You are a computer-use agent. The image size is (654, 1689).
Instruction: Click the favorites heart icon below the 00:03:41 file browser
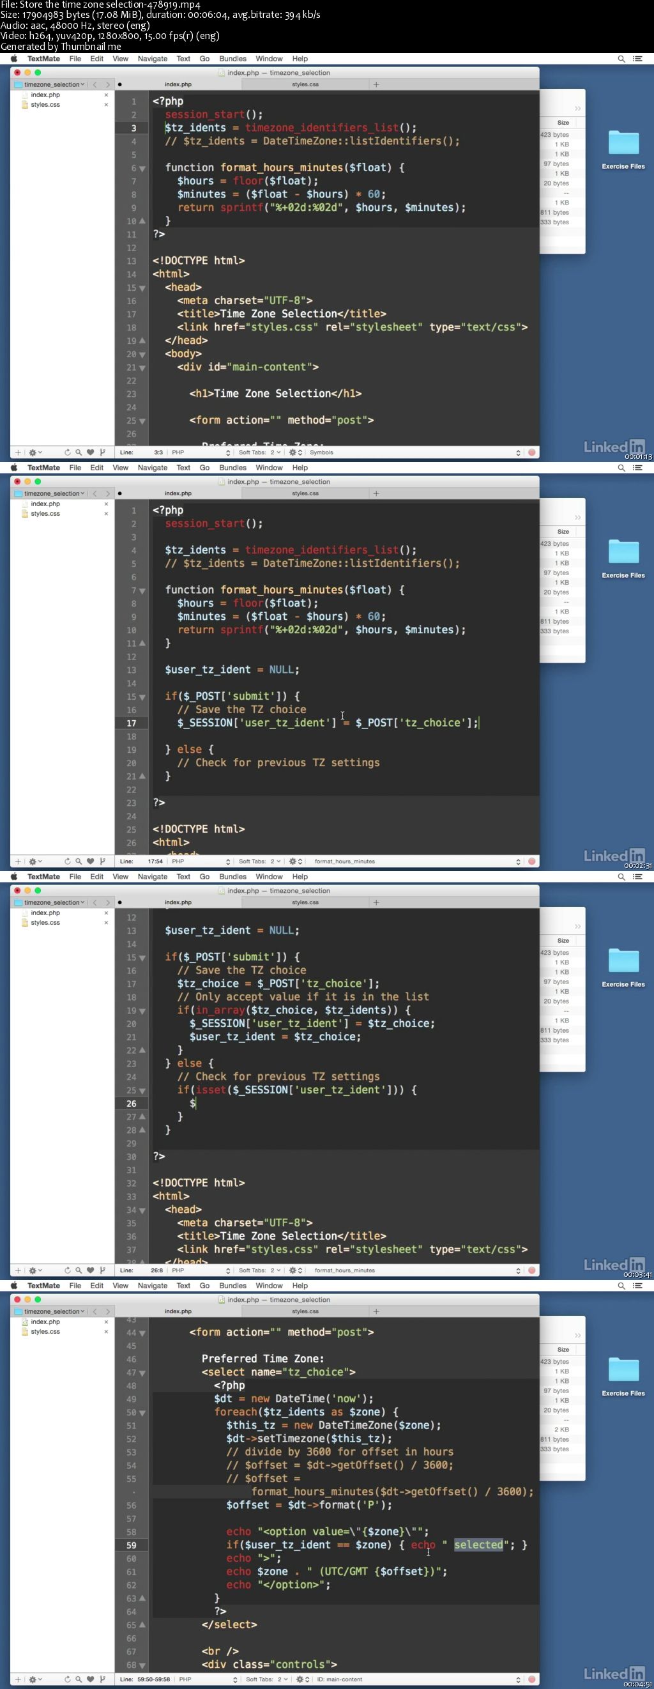click(x=91, y=1270)
